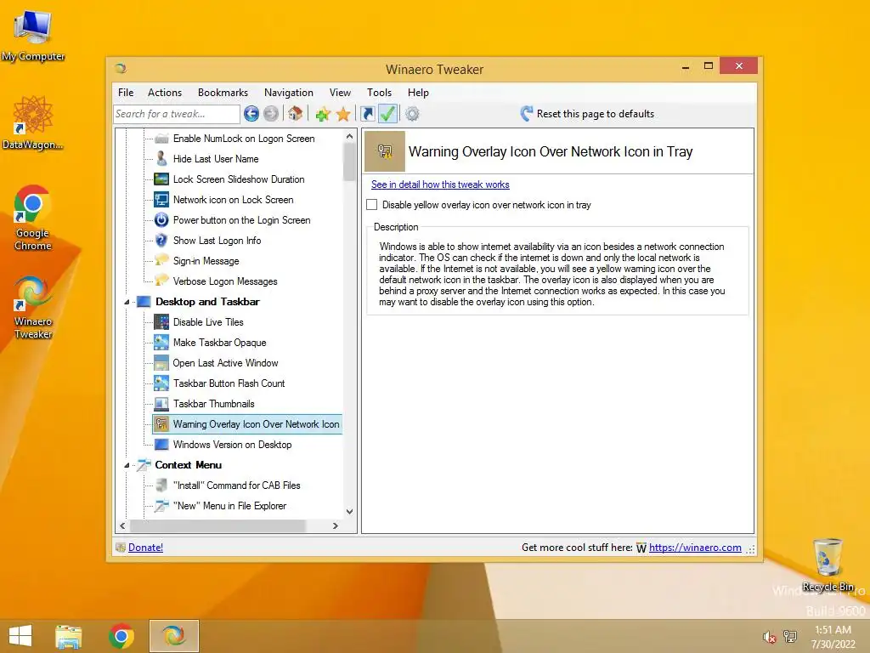The width and height of the screenshot is (870, 653).
Task: Click the tree vertical scrollbar down arrow
Action: point(349,511)
